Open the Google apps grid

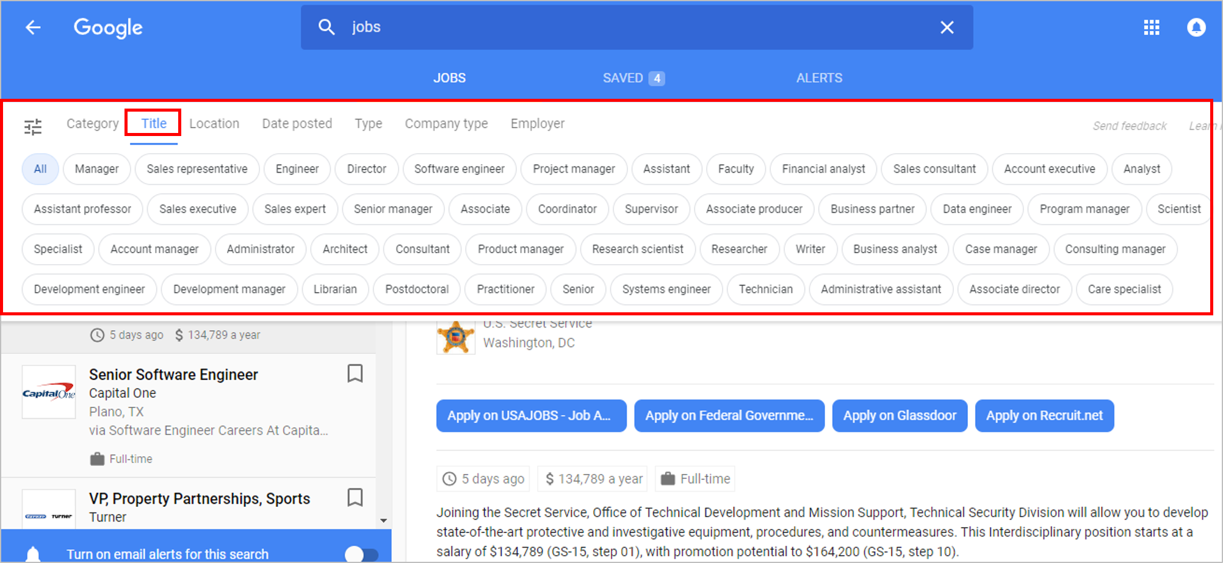pyautogui.click(x=1151, y=27)
